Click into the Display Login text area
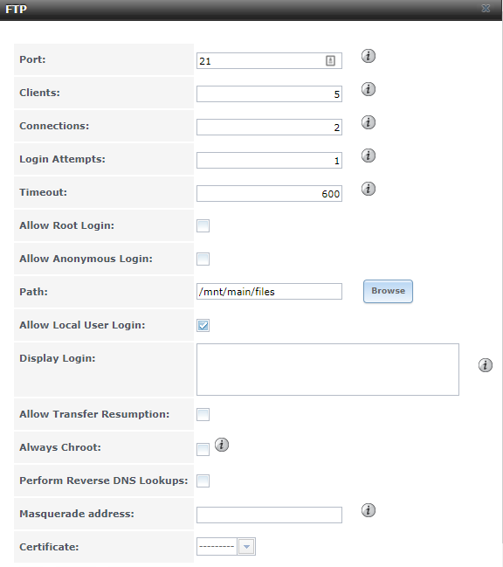The height and width of the screenshot is (567, 503). pos(327,370)
